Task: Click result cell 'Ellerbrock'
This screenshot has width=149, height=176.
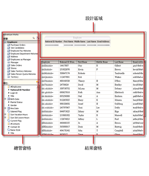Action: tap(119, 92)
